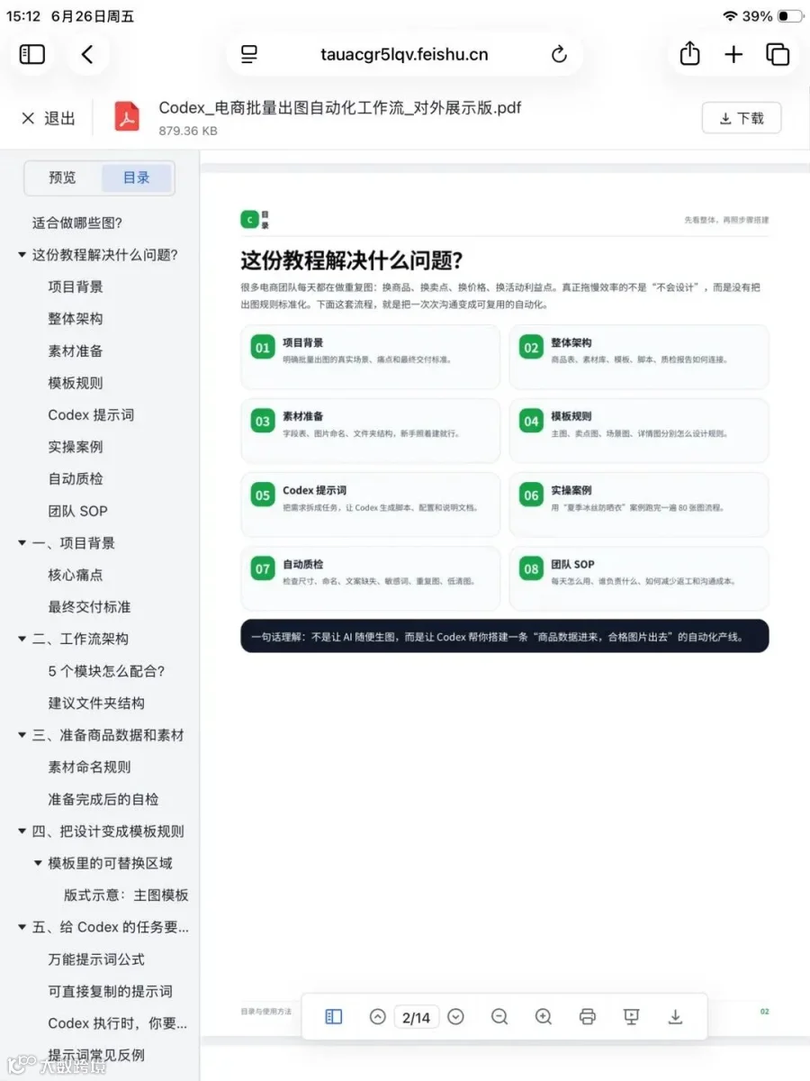Go back with Safari back arrow

(x=87, y=55)
